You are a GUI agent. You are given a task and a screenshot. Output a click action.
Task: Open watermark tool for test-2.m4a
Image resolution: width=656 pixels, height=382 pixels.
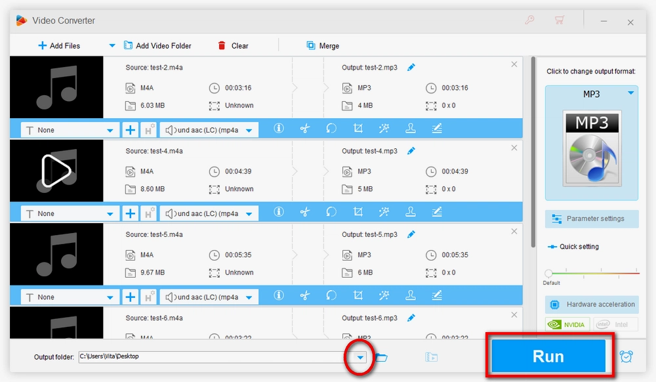(411, 129)
